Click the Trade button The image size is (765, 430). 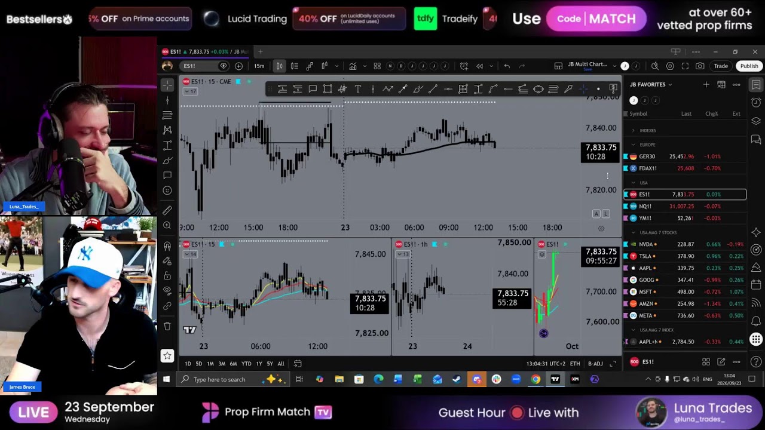721,66
